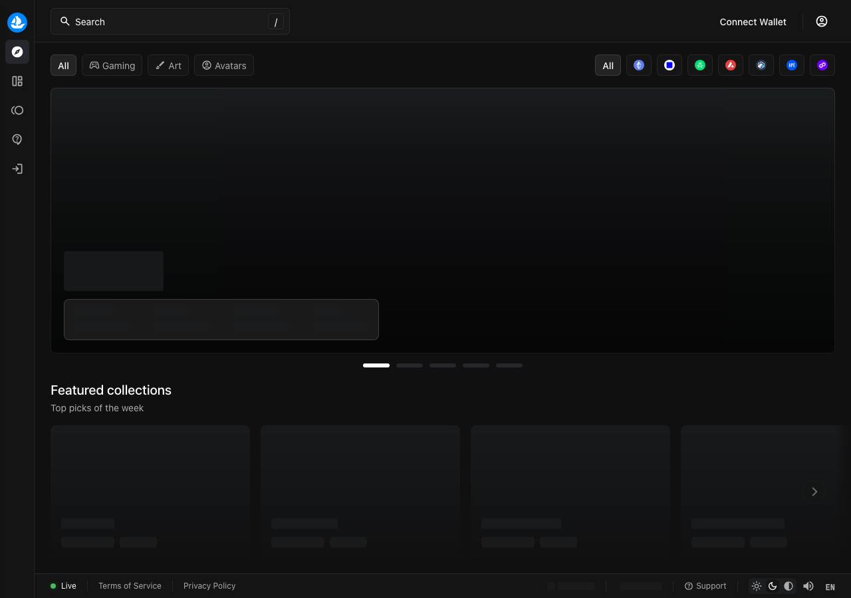The height and width of the screenshot is (598, 851).
Task: Select the All category tab beside Gaming
Action: (63, 65)
